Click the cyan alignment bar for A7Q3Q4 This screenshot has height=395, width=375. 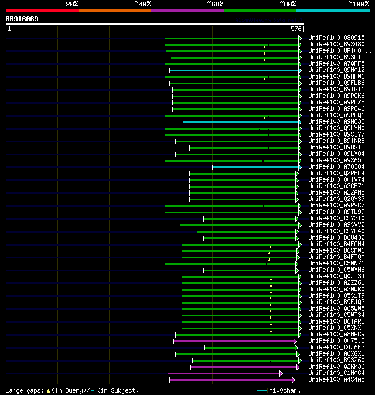pos(255,167)
